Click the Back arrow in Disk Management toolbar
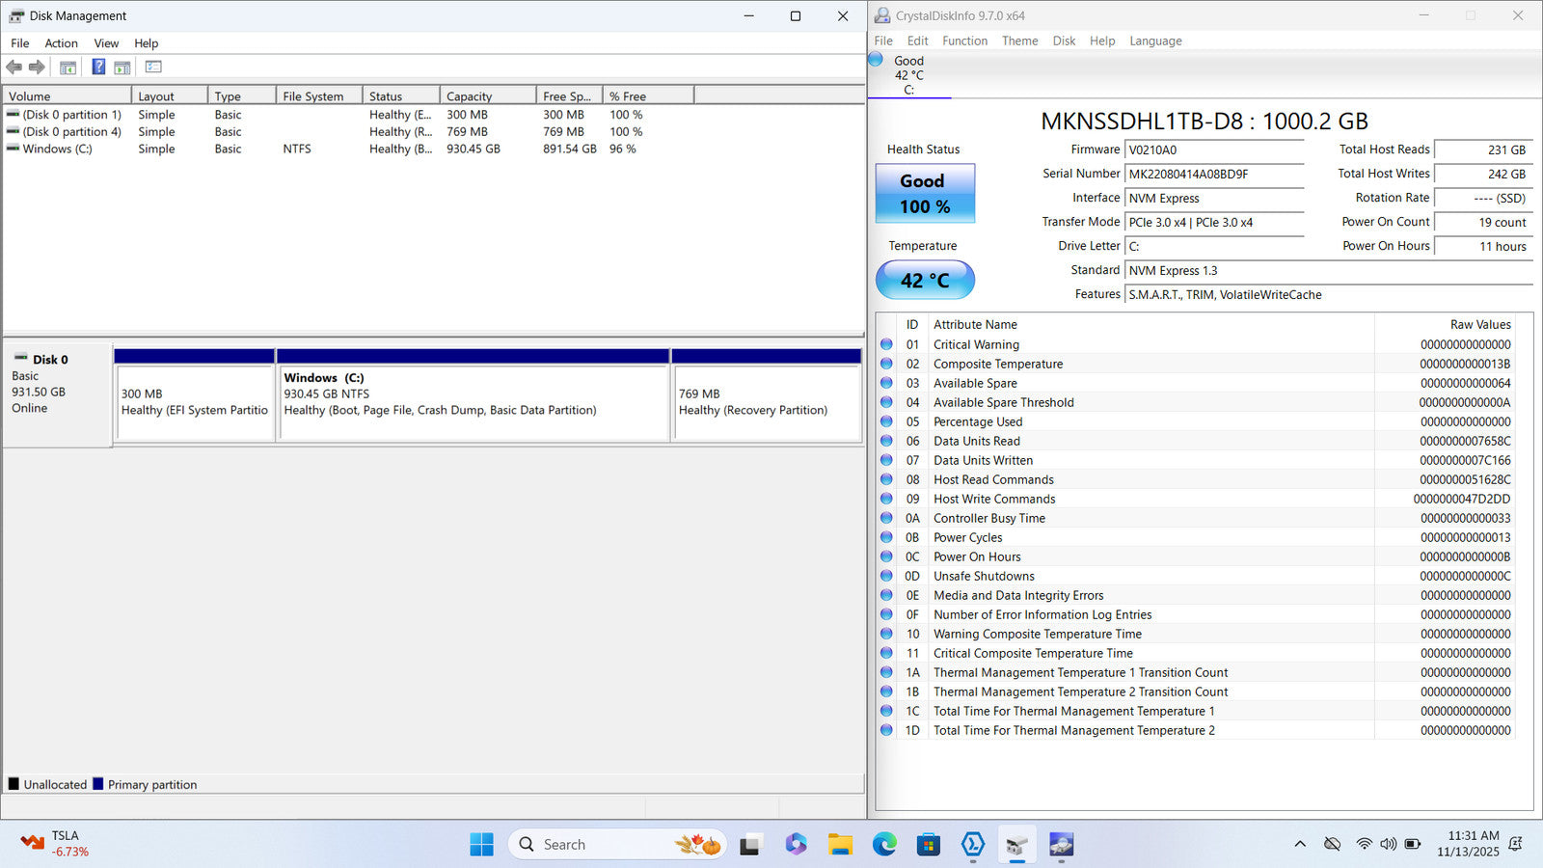Viewport: 1543px width, 868px height. pos(14,68)
